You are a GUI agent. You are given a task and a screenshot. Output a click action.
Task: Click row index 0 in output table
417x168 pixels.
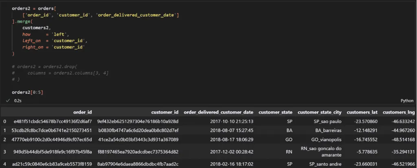pos(4,122)
